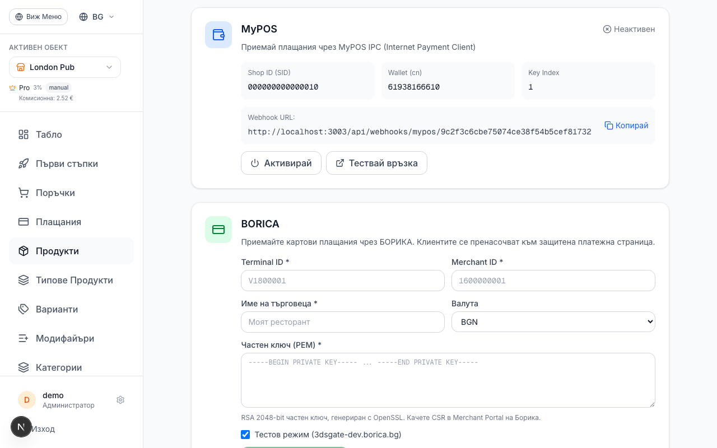Viewport: 717px width, 448px height.
Task: Click the orange D user avatar
Action: 27,400
